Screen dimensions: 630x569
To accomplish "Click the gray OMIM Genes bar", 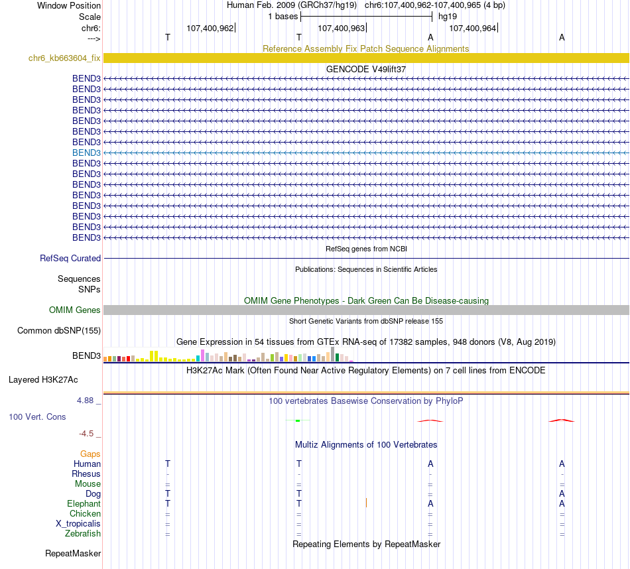I will pyautogui.click(x=367, y=310).
